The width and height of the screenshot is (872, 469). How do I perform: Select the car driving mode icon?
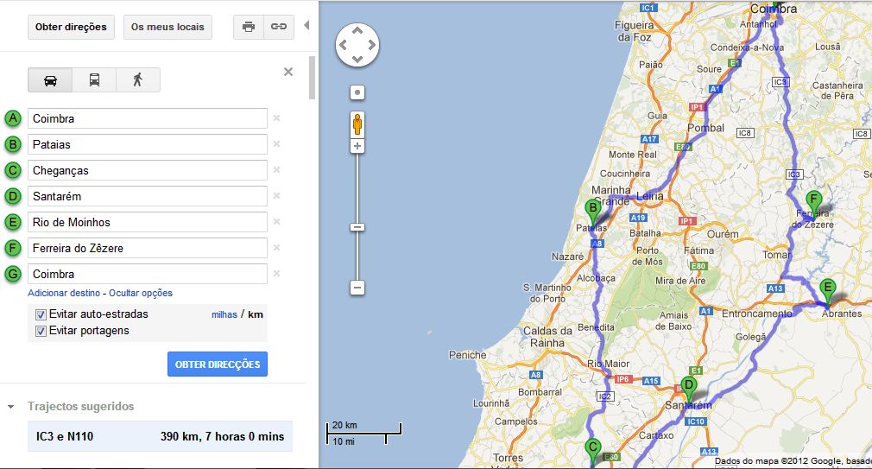point(50,80)
